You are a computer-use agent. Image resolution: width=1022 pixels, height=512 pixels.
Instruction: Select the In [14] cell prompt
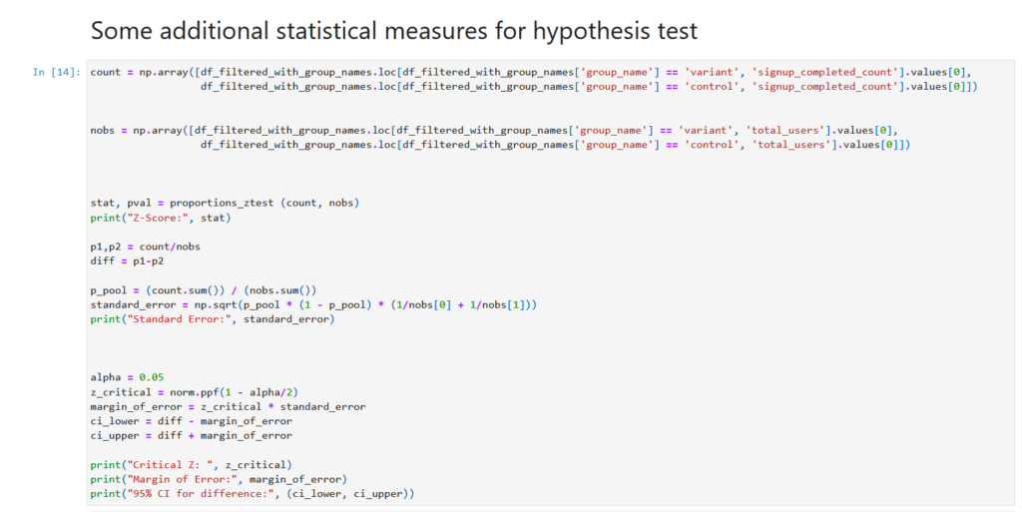(x=57, y=72)
